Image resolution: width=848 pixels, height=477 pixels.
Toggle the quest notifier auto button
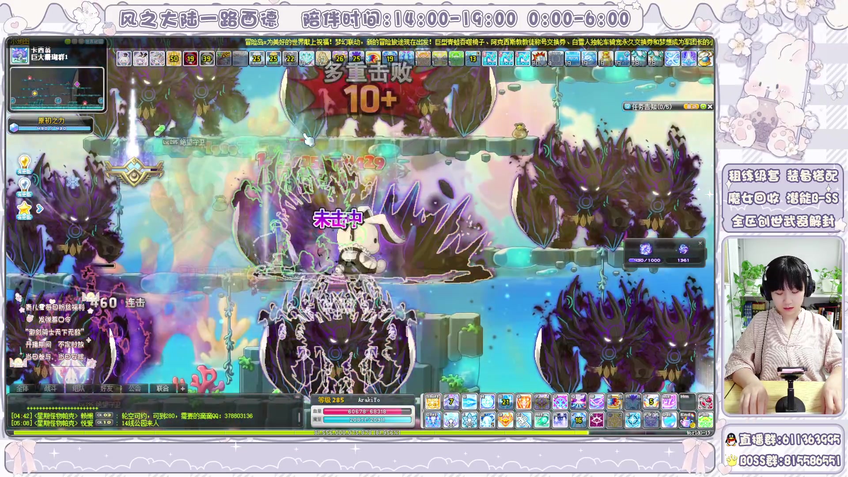pos(691,106)
